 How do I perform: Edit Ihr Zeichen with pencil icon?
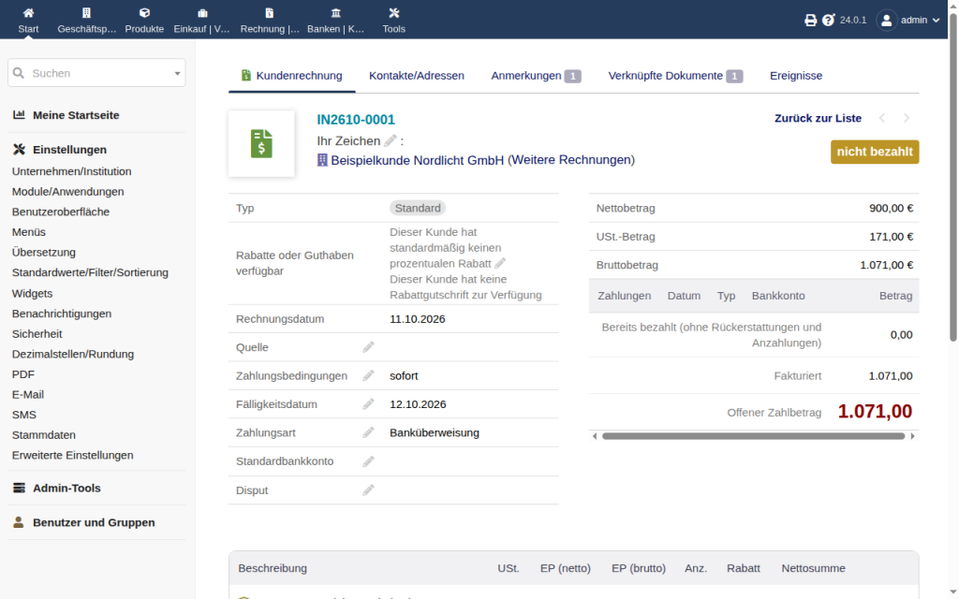(x=391, y=141)
